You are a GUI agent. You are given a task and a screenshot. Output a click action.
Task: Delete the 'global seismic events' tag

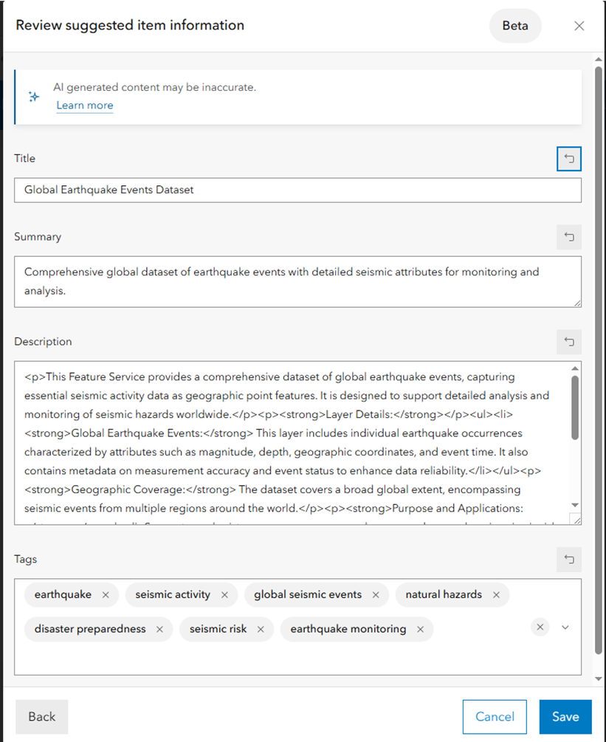pyautogui.click(x=376, y=595)
